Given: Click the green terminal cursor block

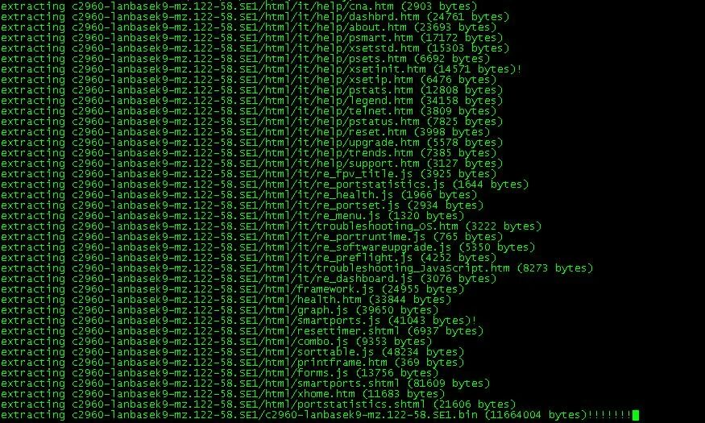Looking at the screenshot, I should tap(636, 415).
